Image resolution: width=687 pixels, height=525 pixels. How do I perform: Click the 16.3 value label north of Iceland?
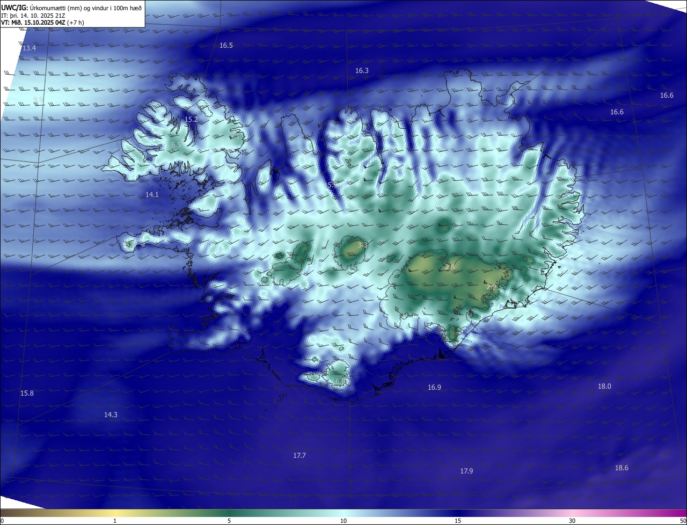(x=362, y=71)
